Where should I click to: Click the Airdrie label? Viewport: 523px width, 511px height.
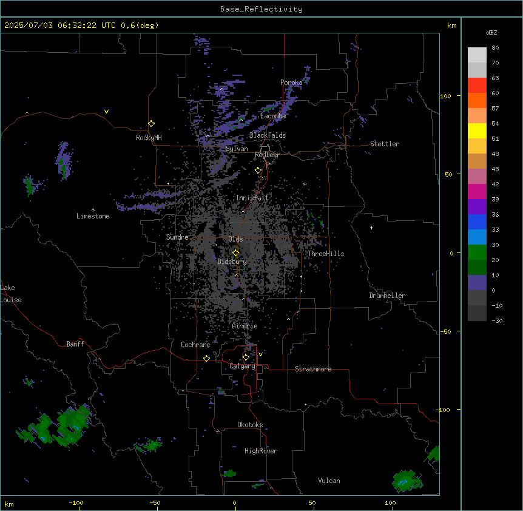point(245,326)
